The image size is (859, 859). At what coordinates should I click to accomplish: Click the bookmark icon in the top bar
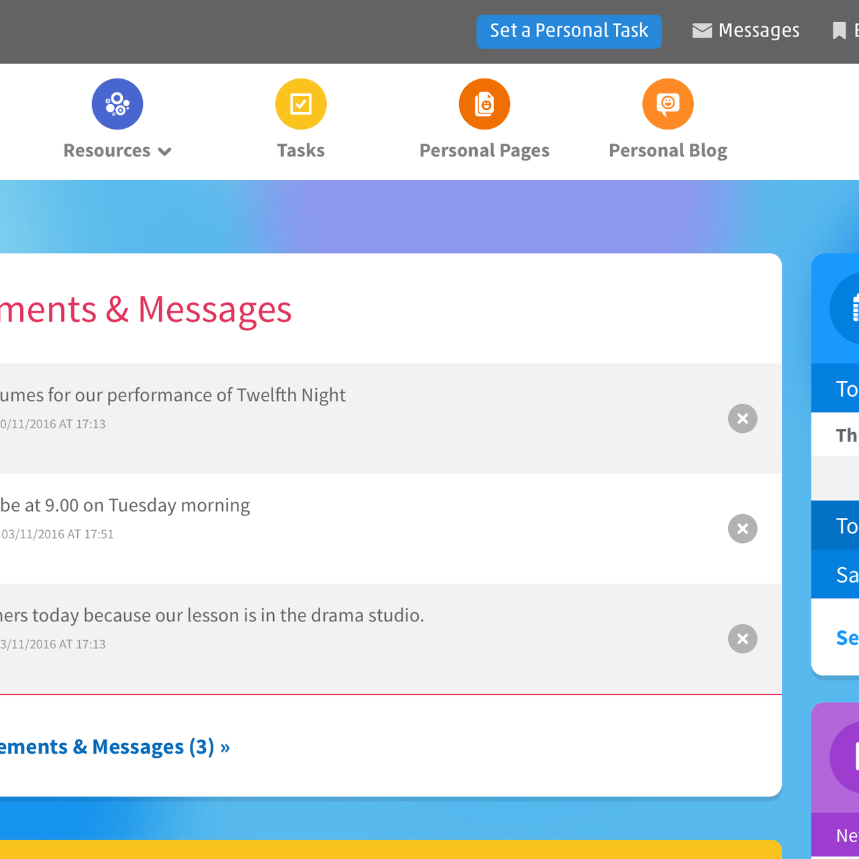840,30
